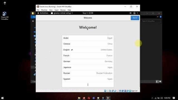The width and height of the screenshot is (178, 100).
Task: Click the display indicator in VM status bar
Action: [x=120, y=91]
